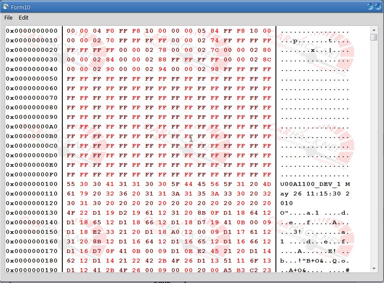Select address 0x00000000F0

(x=32, y=175)
